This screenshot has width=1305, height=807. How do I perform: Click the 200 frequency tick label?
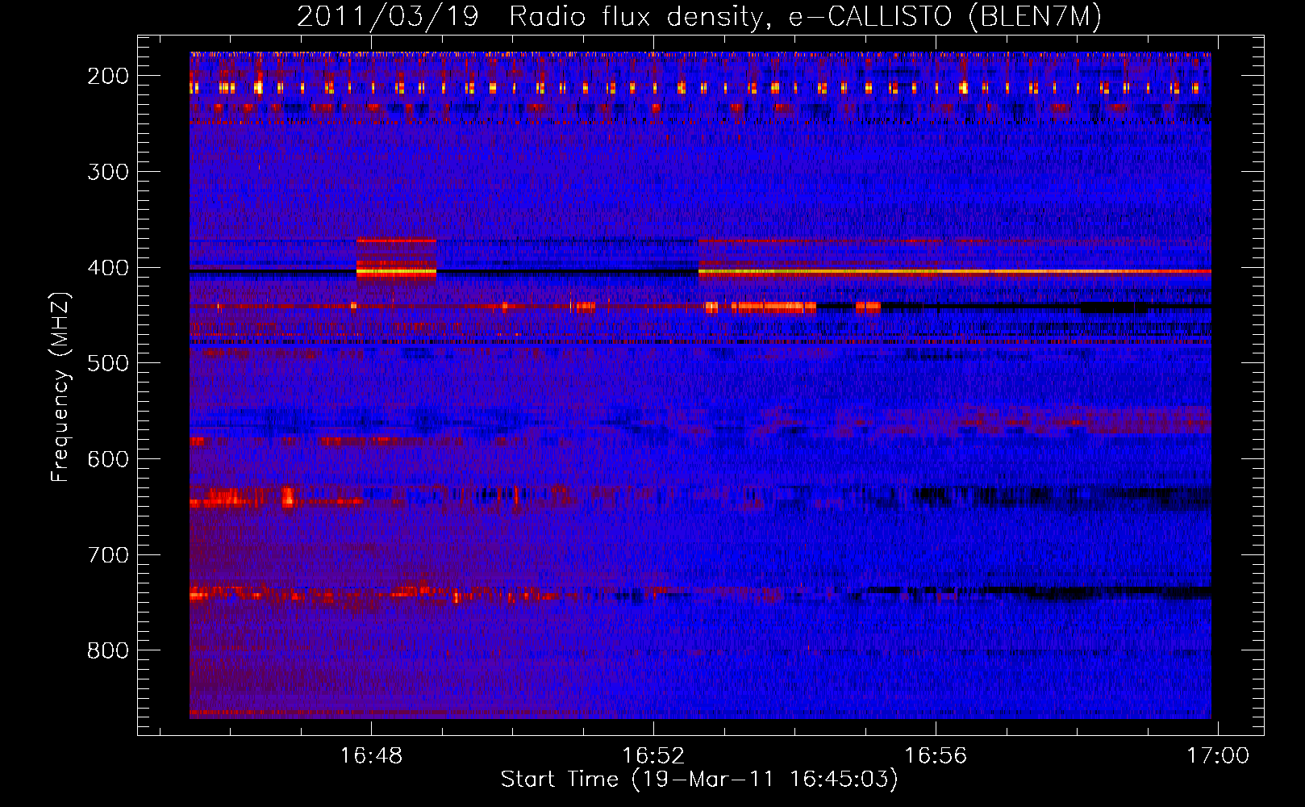point(108,76)
